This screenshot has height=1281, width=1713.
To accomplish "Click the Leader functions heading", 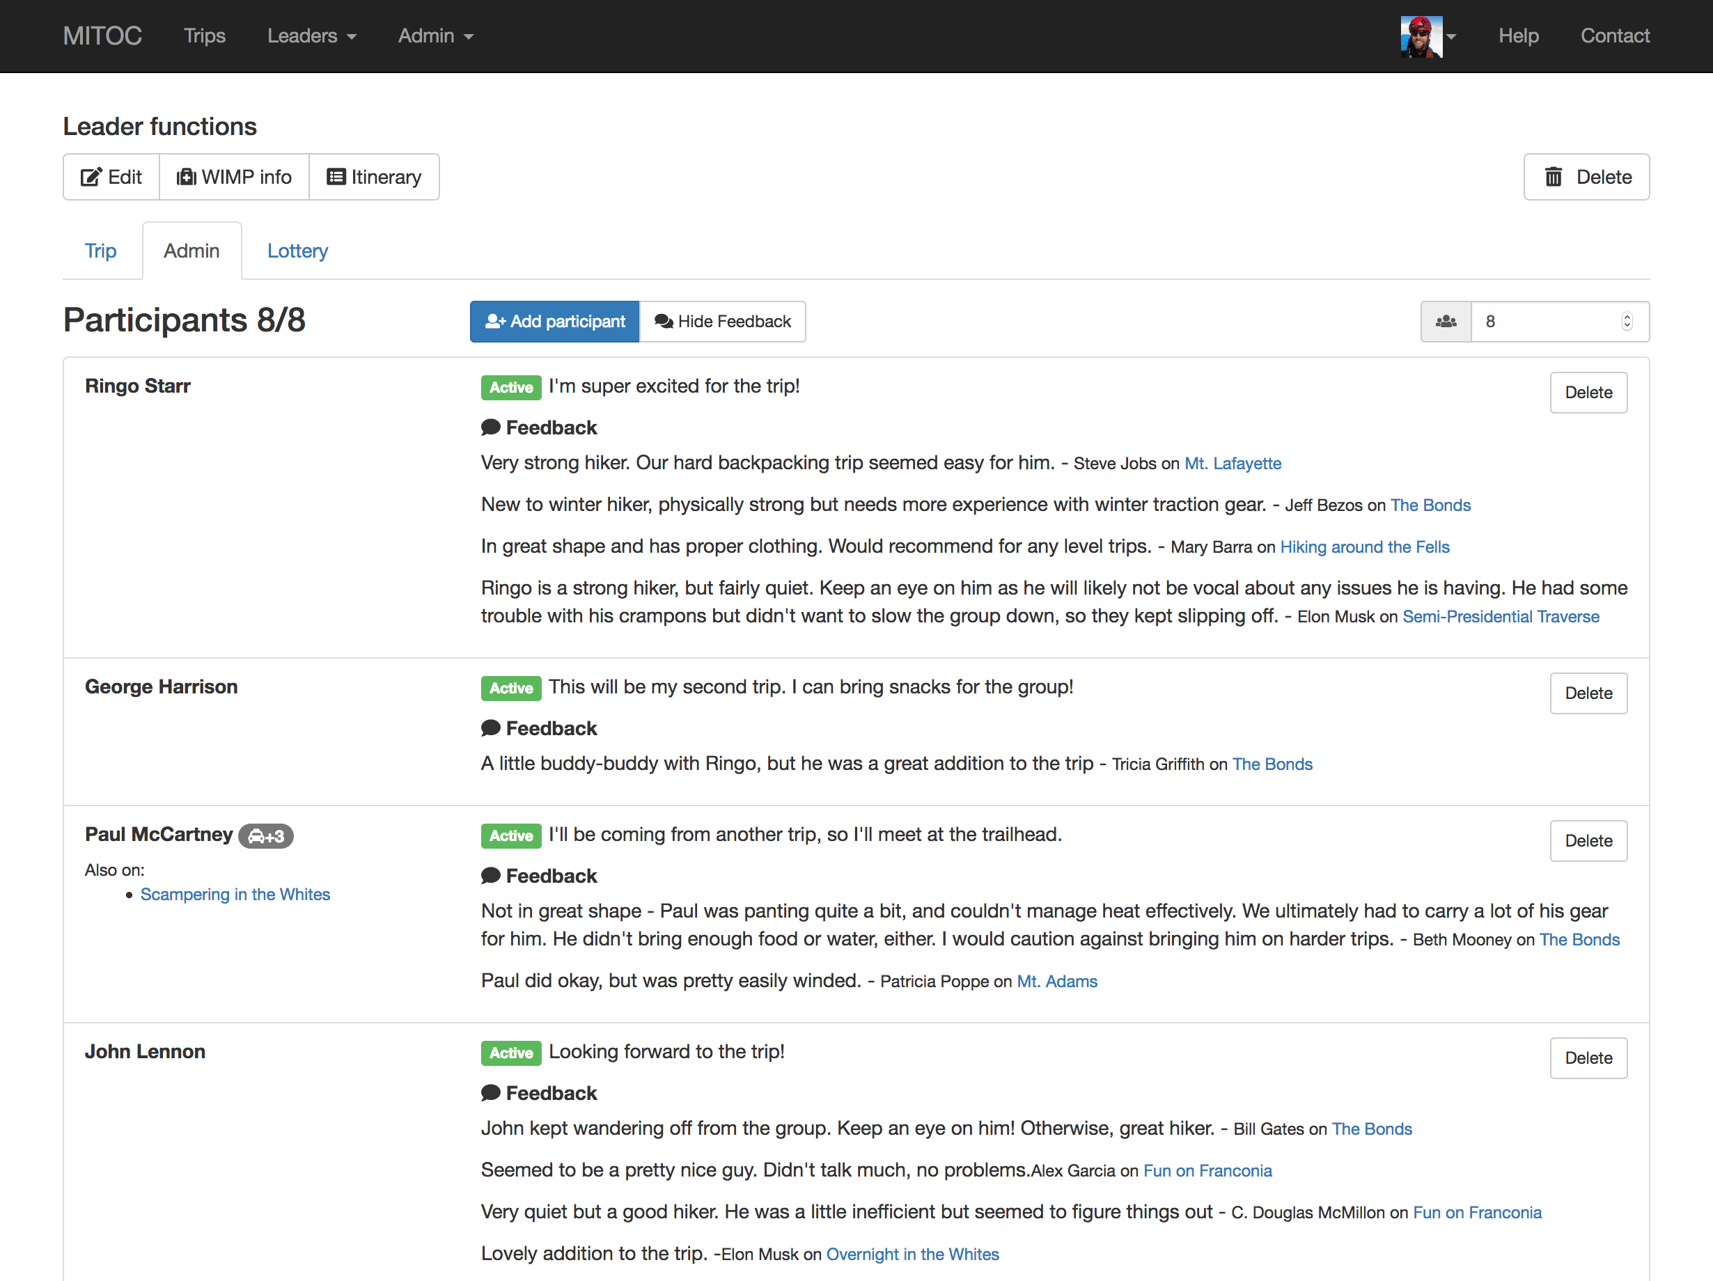I will 159,126.
